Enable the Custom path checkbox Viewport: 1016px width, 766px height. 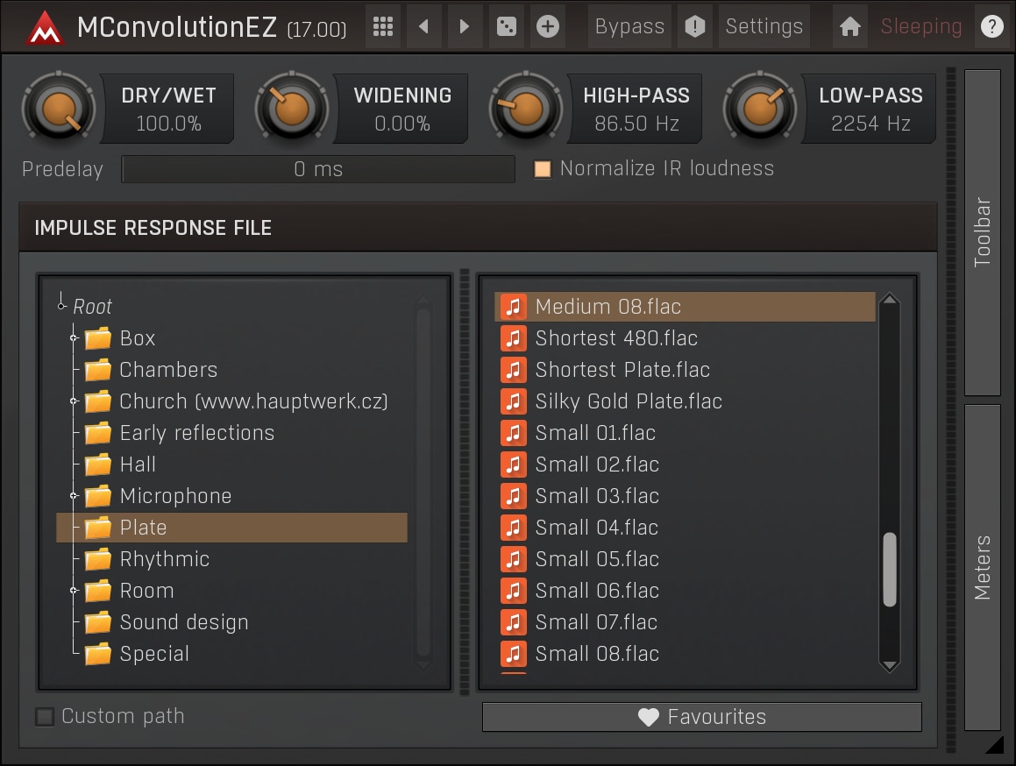tap(45, 717)
